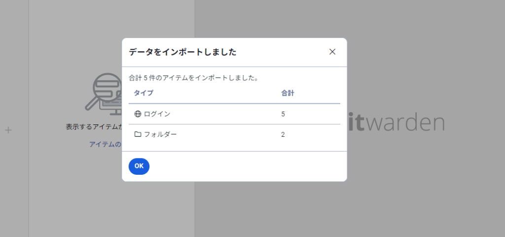
Task: Click the 表示するアイテムが text behind the dialog
Action: point(94,127)
